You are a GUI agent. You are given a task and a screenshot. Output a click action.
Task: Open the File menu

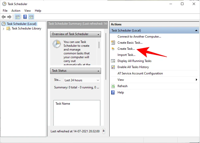(5, 11)
